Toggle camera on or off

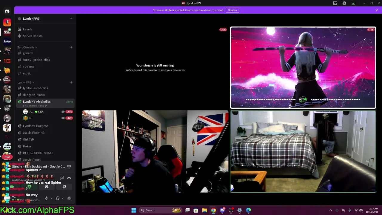(x=12, y=187)
